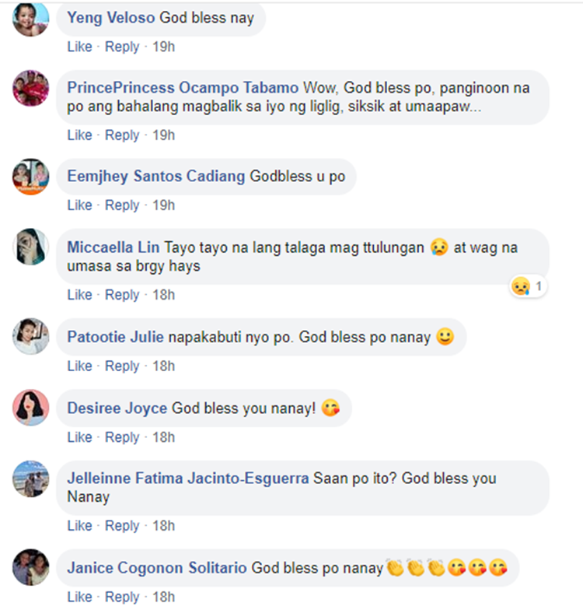583x610 pixels.
Task: Like Jelleinne Fatima Jacinto-Esguerra's comment
Action: pos(79,526)
